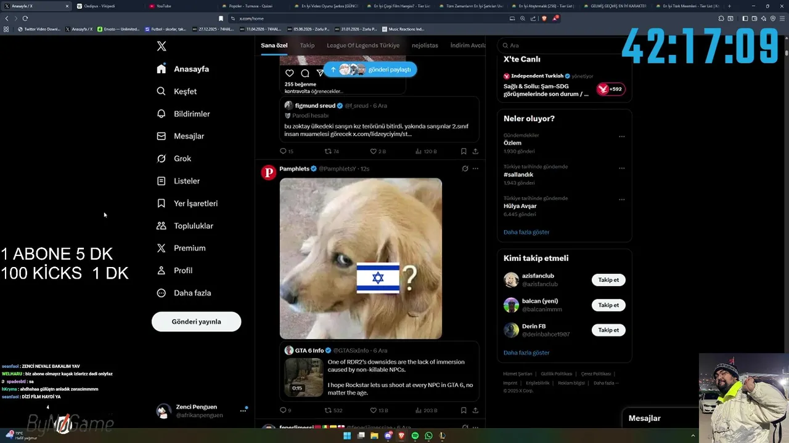Screen dimensions: 789x443
Task: Click Daha fazla göster under who to follow
Action: (x=526, y=353)
